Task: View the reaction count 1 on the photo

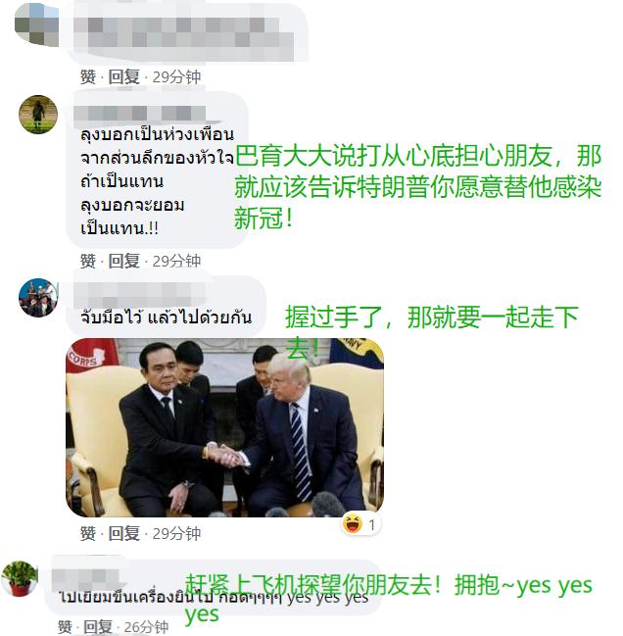Action: point(371,525)
